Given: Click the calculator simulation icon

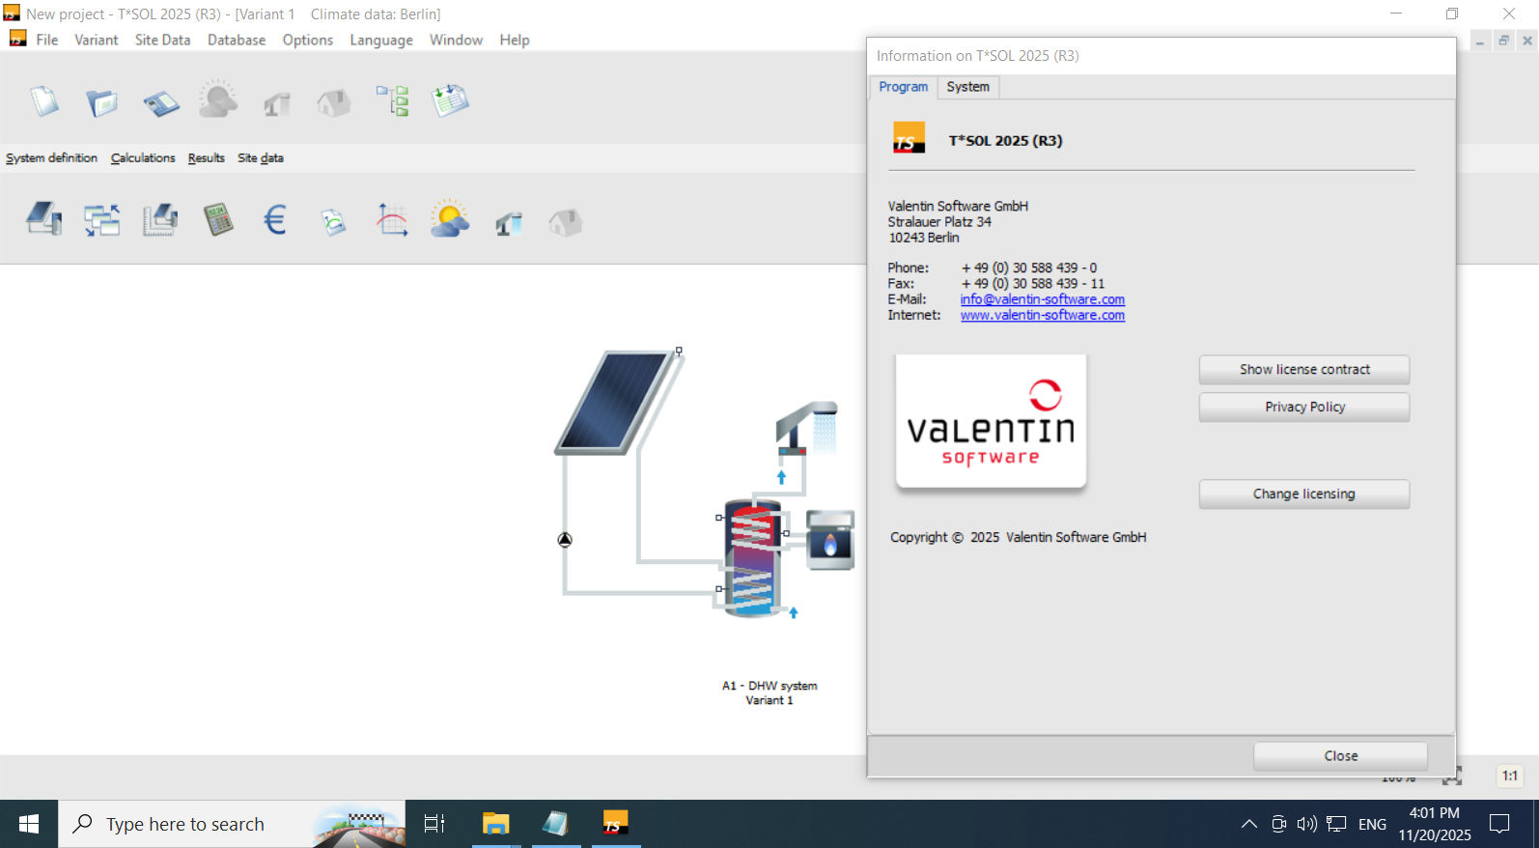Looking at the screenshot, I should pyautogui.click(x=218, y=220).
